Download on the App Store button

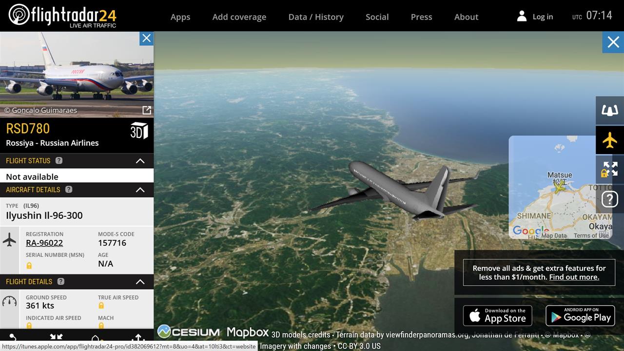point(497,315)
